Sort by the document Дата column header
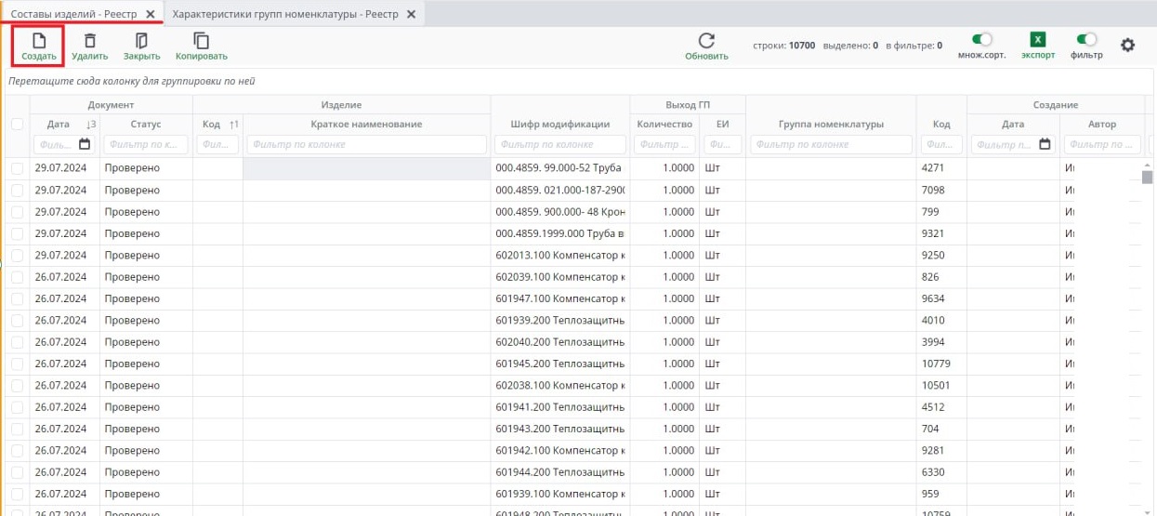The height and width of the screenshot is (516, 1157). pos(59,124)
